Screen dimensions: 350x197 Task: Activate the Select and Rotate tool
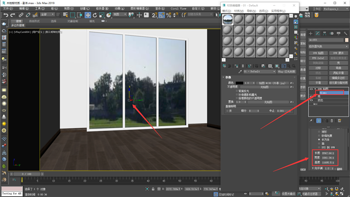[95, 15]
